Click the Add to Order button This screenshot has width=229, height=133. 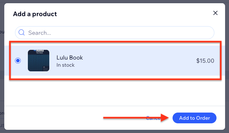tap(194, 118)
